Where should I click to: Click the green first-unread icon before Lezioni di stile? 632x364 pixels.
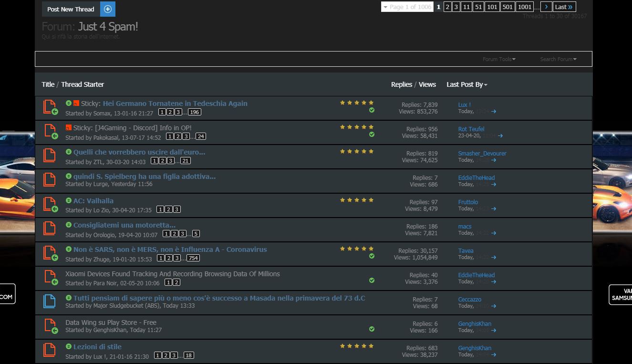click(68, 347)
